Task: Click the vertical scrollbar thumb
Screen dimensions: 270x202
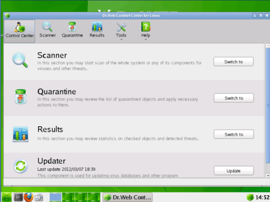Action: click(268, 105)
